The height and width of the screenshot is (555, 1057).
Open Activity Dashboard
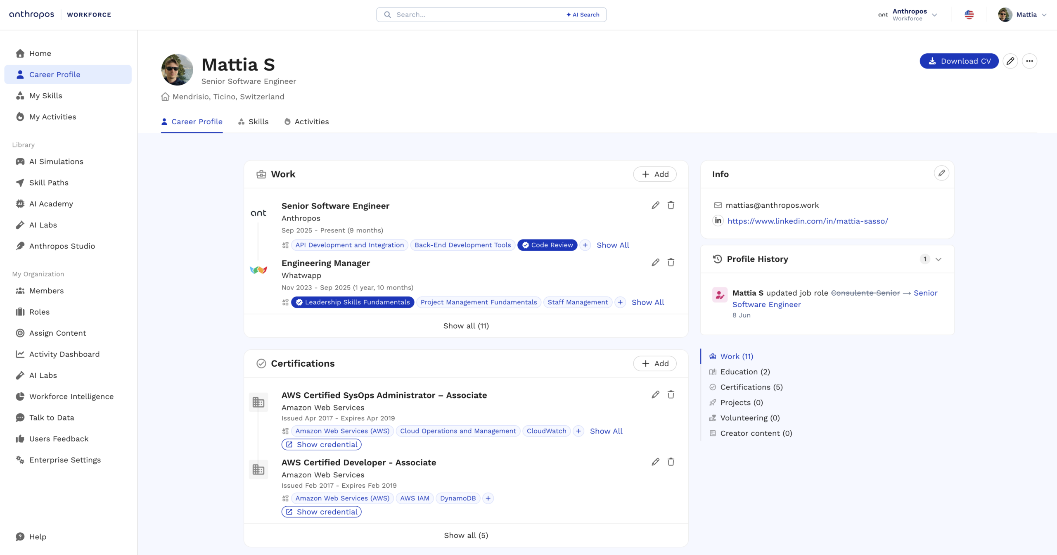tap(68, 354)
